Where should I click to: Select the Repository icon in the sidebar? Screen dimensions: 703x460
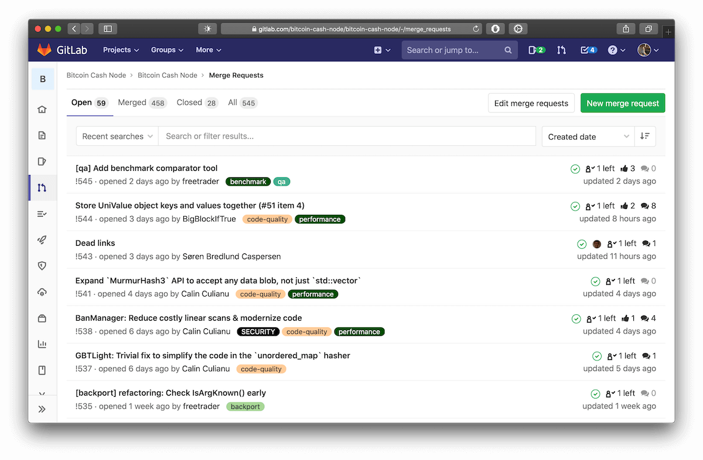point(42,135)
